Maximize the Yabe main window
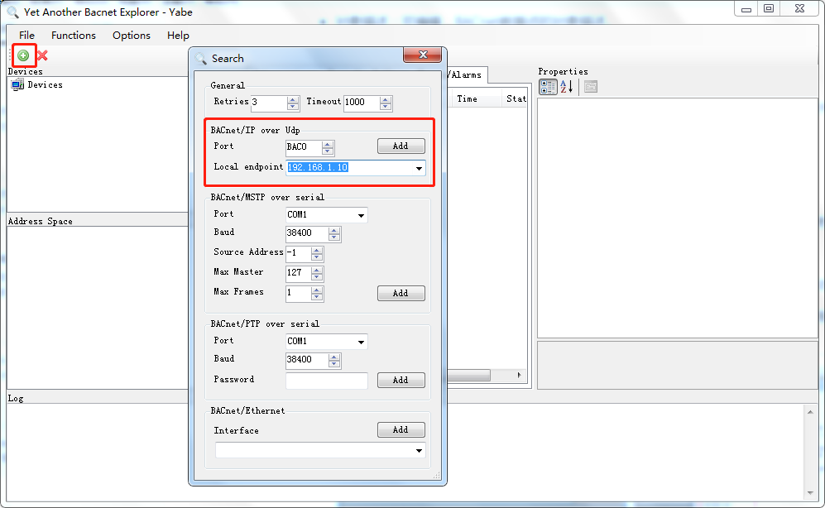This screenshot has height=508, width=825. [x=769, y=9]
